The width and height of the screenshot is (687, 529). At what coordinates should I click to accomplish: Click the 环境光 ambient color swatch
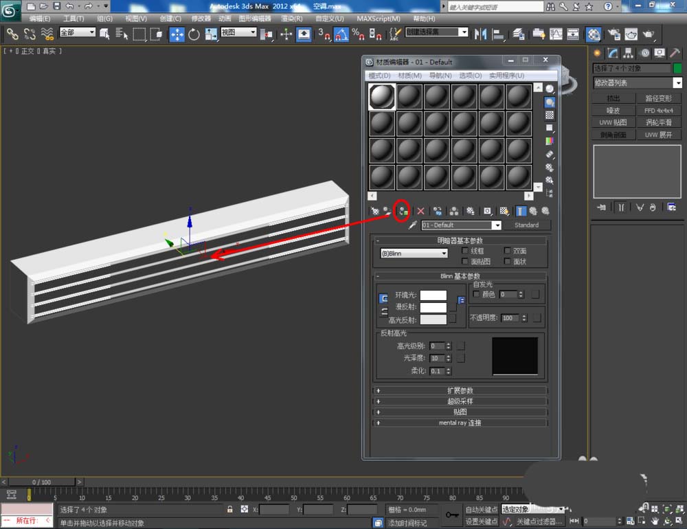pyautogui.click(x=433, y=295)
